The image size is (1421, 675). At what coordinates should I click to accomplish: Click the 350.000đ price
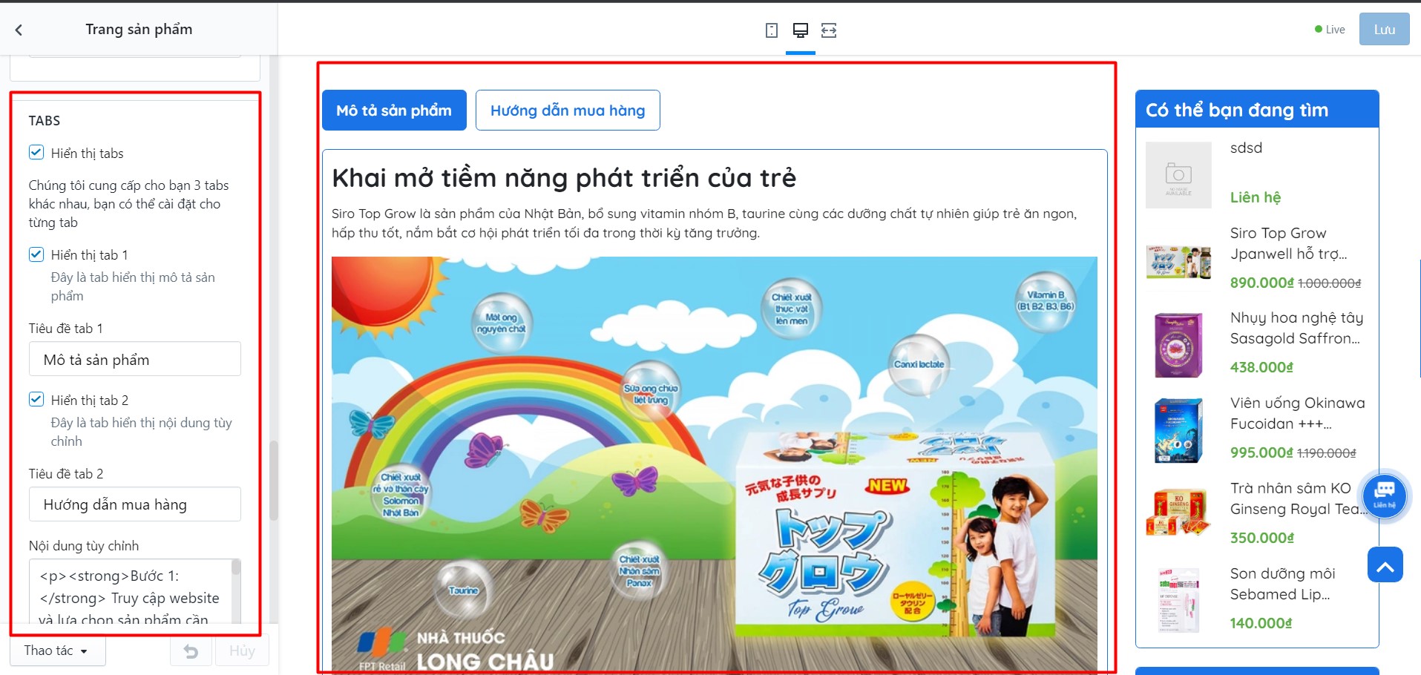pos(1261,538)
